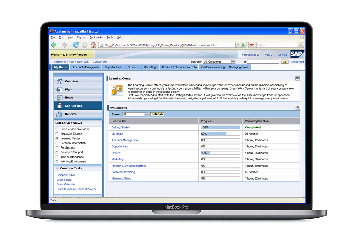The image size is (356, 237).
Task: Select the Employee Search radio button
Action: pyautogui.click(x=57, y=134)
